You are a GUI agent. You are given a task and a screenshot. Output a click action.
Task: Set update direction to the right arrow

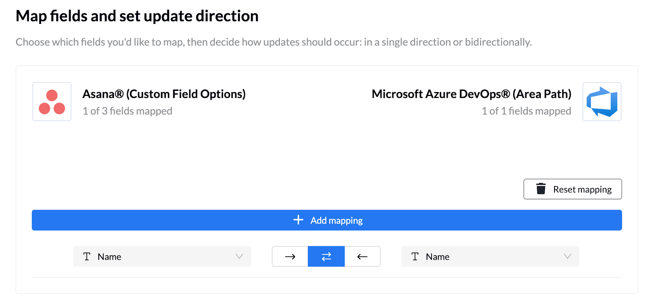click(290, 256)
